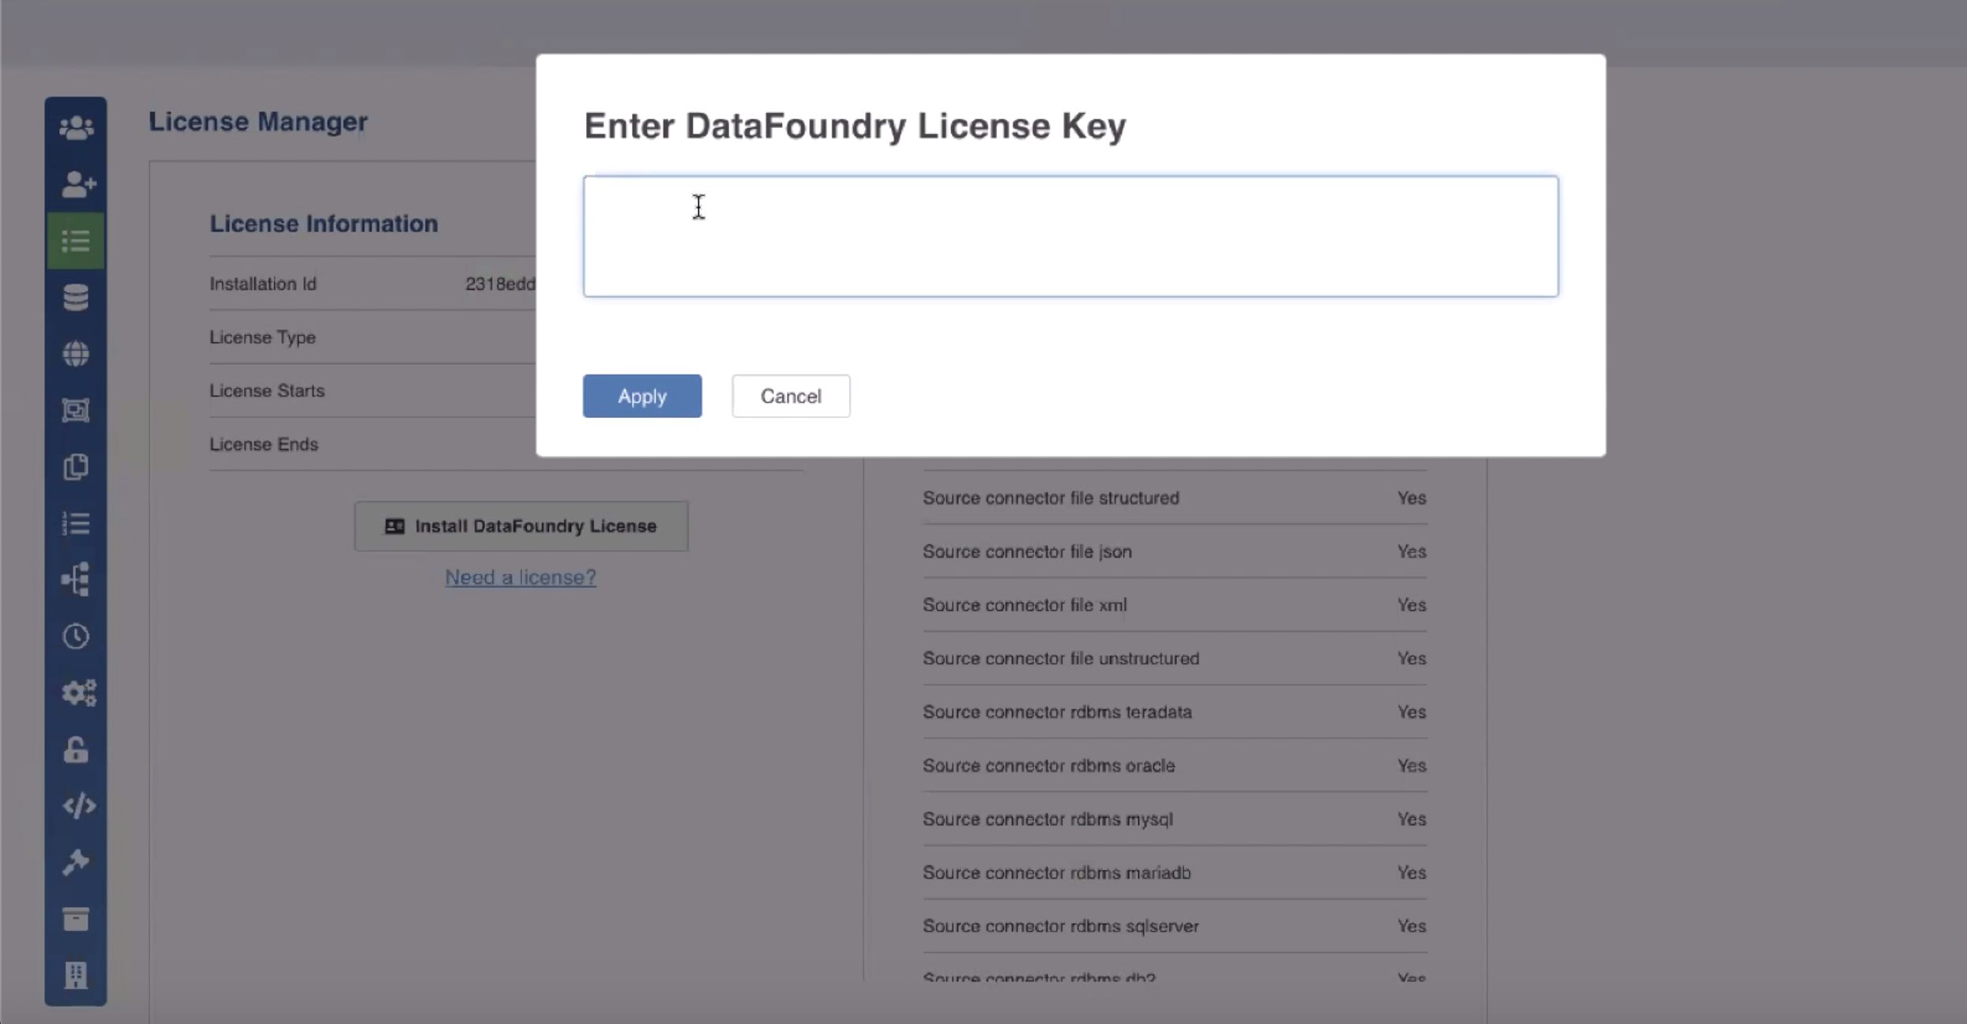The height and width of the screenshot is (1024, 1967).
Task: Click the 'License Information' section heading
Action: click(x=323, y=224)
